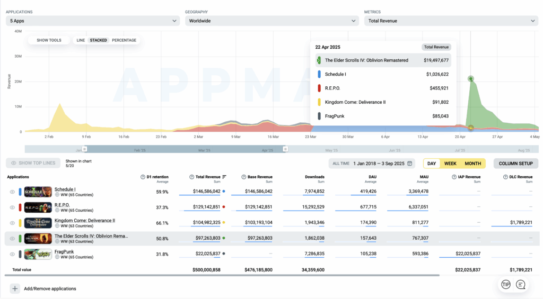Select the WEEK granularity tab

click(450, 164)
